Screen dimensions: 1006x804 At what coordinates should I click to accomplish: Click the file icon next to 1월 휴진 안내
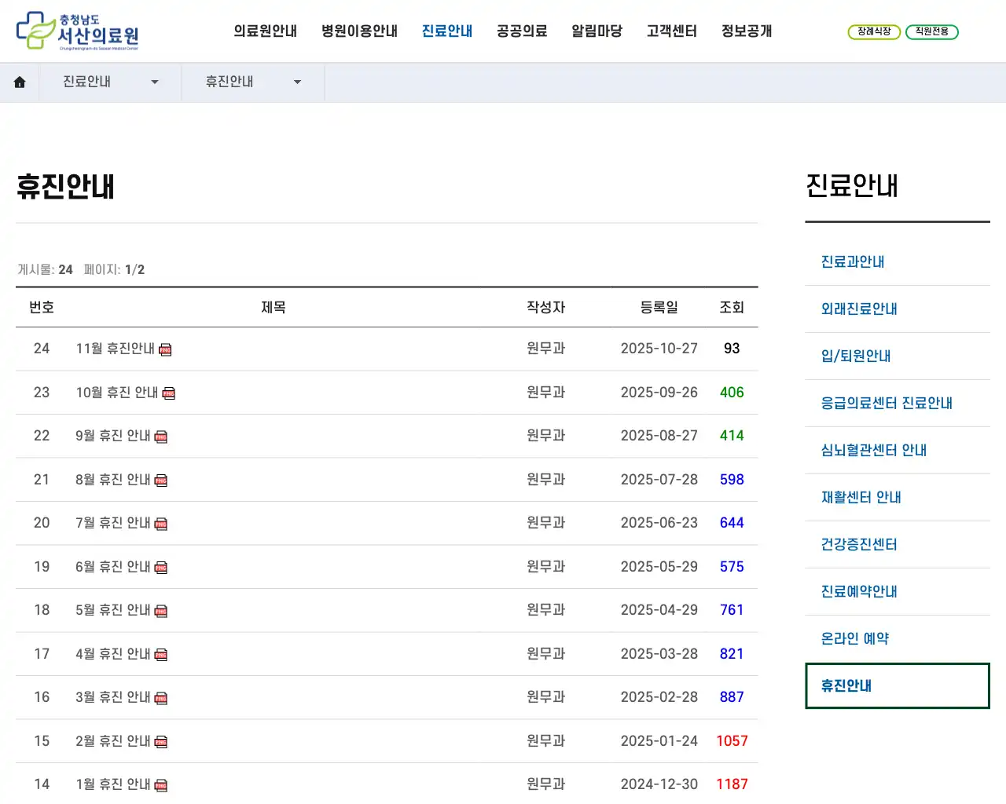click(161, 784)
